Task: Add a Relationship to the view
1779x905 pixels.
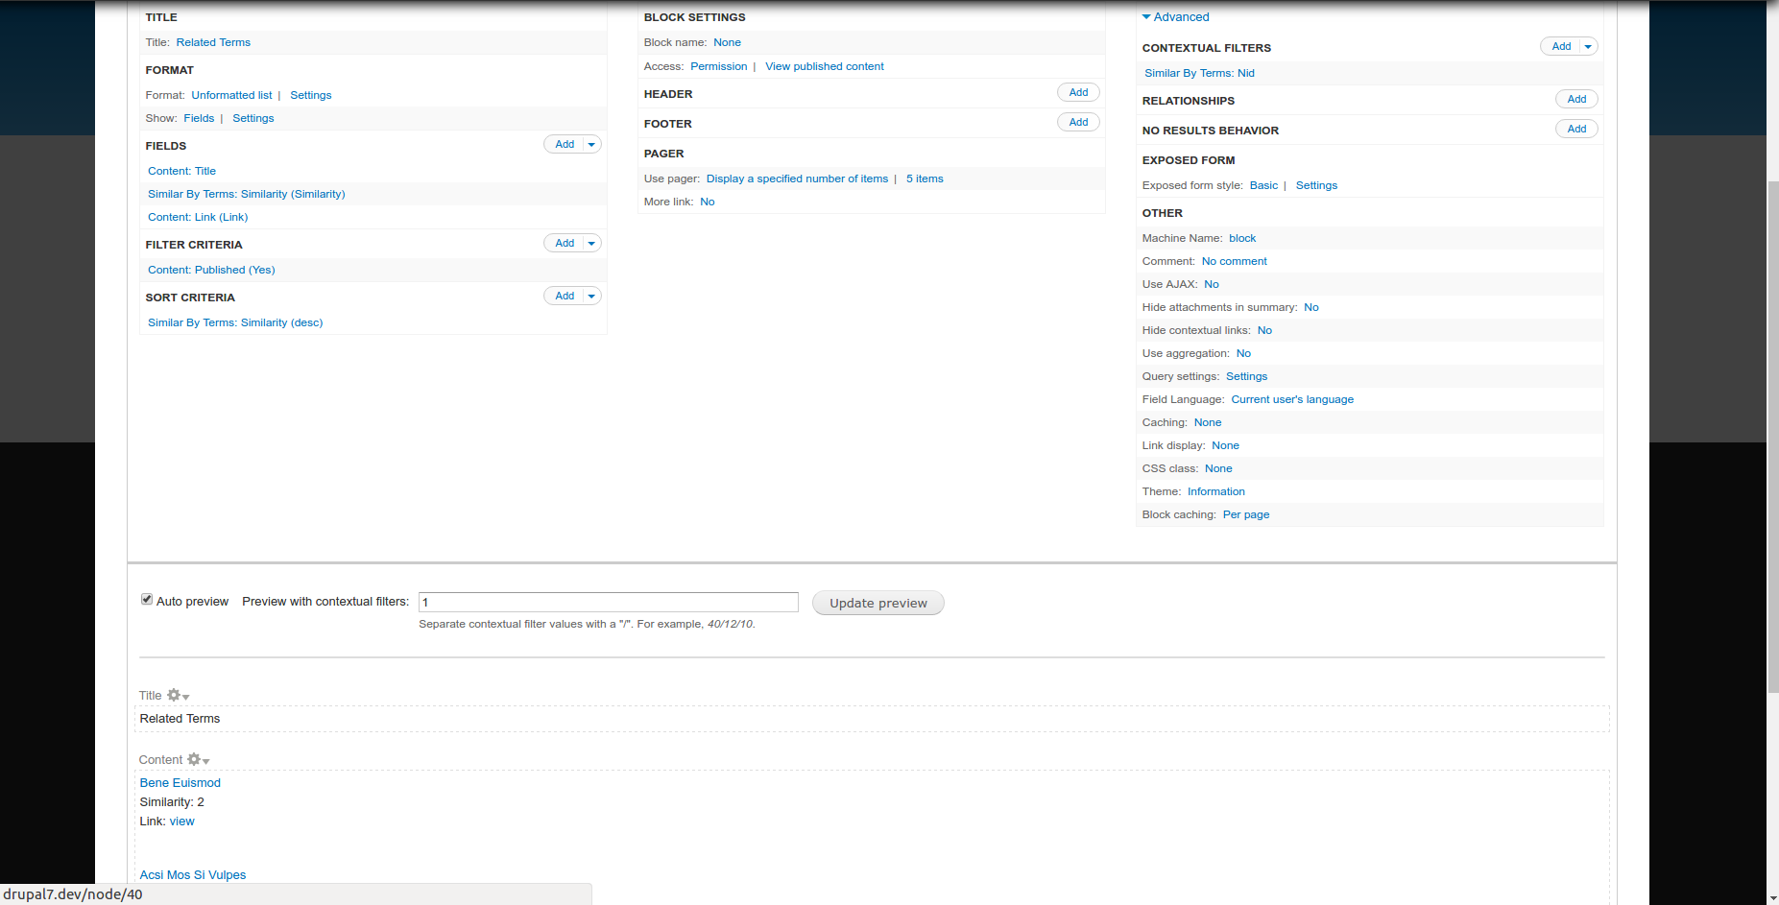Action: coord(1576,100)
